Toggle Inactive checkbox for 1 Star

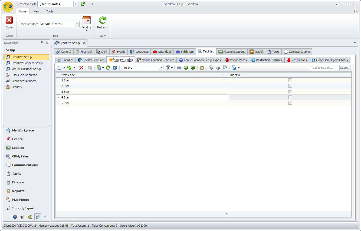pyautogui.click(x=290, y=80)
